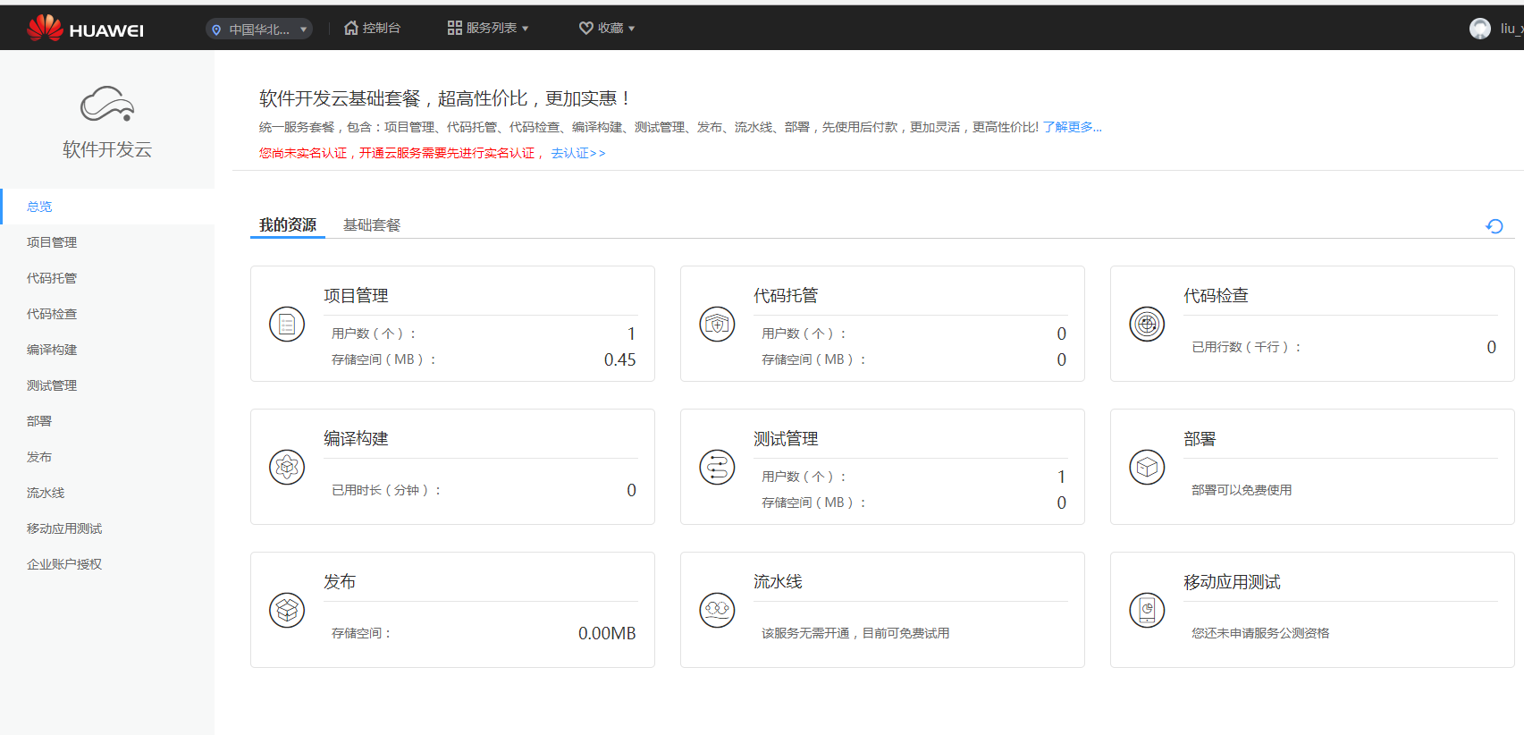Open 代码托管 in the sidebar
The image size is (1524, 735).
[x=52, y=278]
